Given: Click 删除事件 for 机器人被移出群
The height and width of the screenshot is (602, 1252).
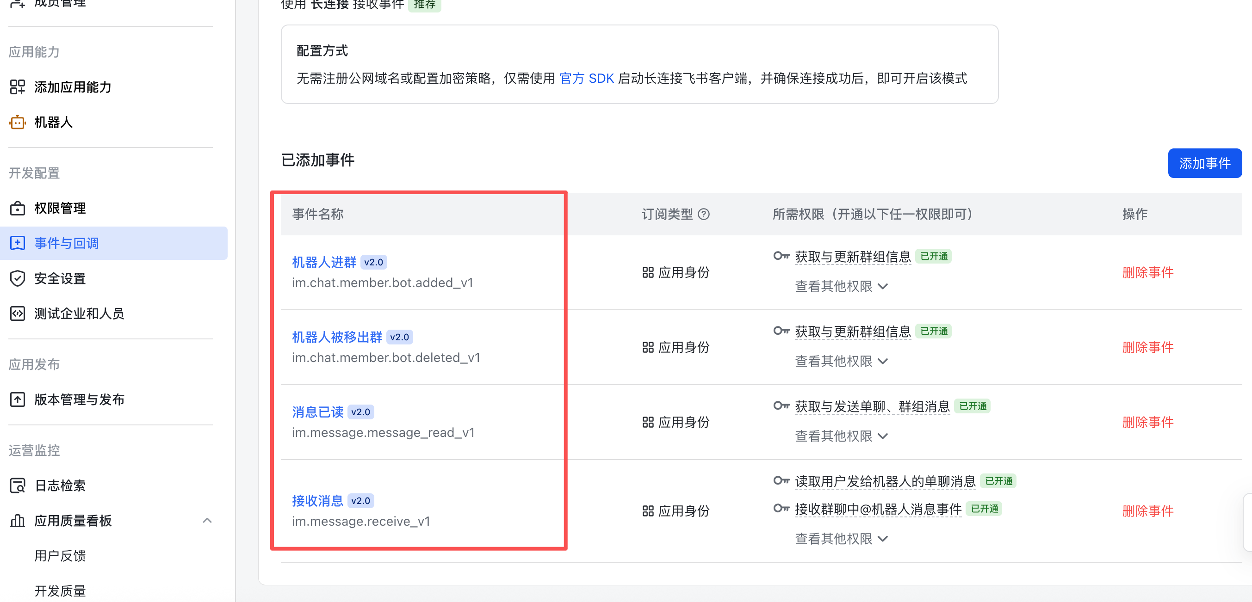Looking at the screenshot, I should pos(1147,347).
